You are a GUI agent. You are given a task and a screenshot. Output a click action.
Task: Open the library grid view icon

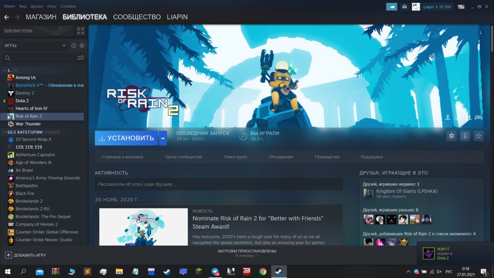coord(81,31)
